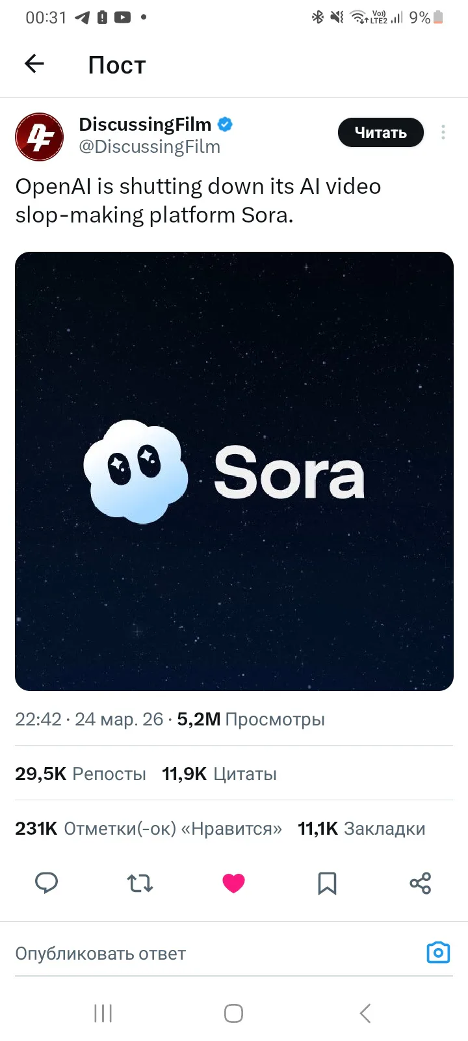Open the reply comment icon
This screenshot has height=1041, width=468.
coord(46,883)
